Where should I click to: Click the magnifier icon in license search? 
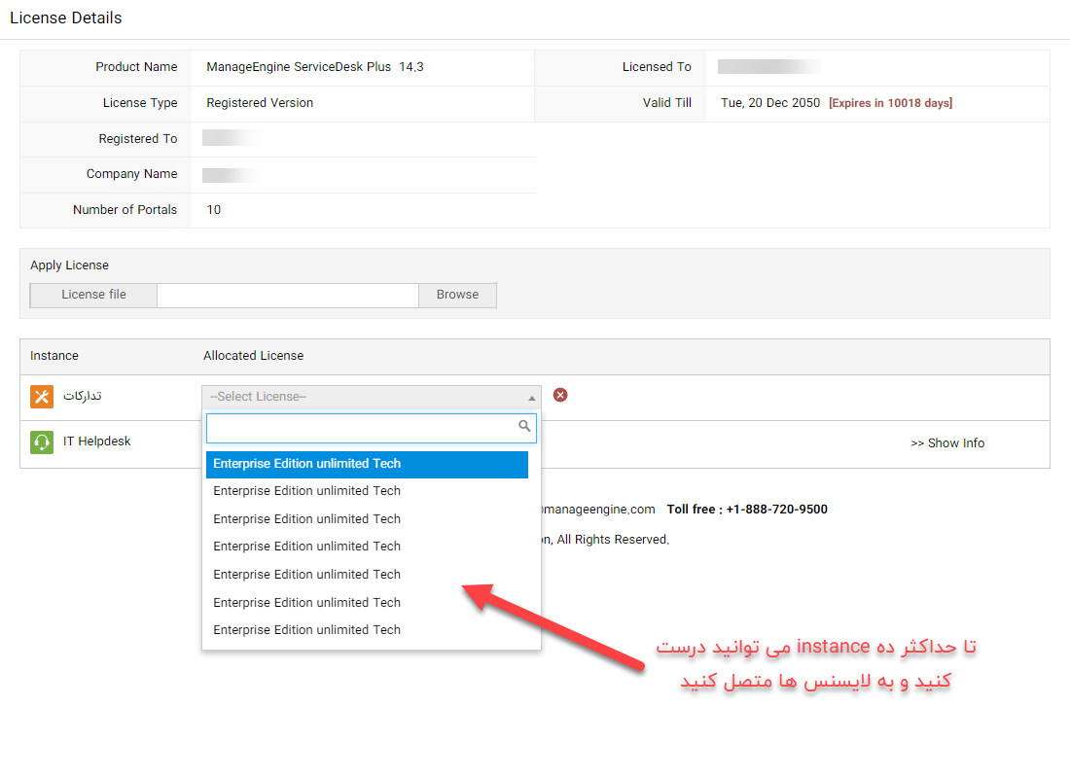point(524,426)
